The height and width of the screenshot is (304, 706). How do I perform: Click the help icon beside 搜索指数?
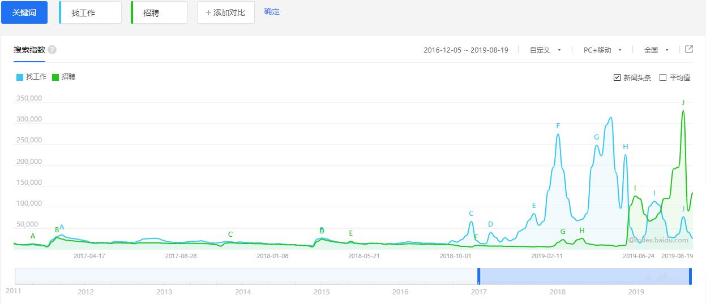[52, 50]
